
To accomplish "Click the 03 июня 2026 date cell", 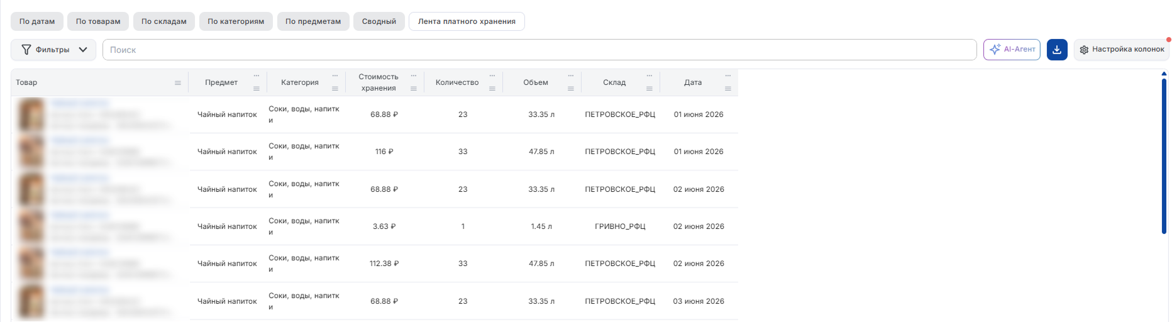I will (x=699, y=302).
